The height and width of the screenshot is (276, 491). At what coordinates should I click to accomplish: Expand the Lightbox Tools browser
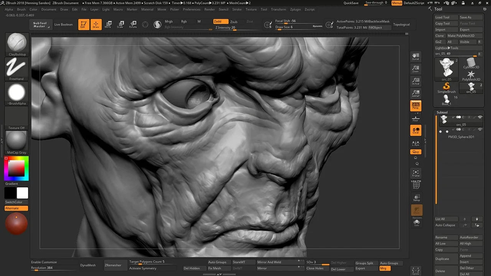[x=447, y=48]
